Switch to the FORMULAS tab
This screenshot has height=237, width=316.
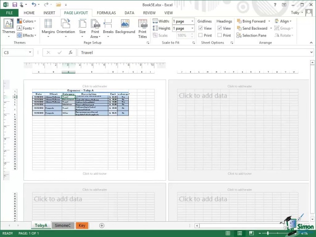tap(106, 13)
